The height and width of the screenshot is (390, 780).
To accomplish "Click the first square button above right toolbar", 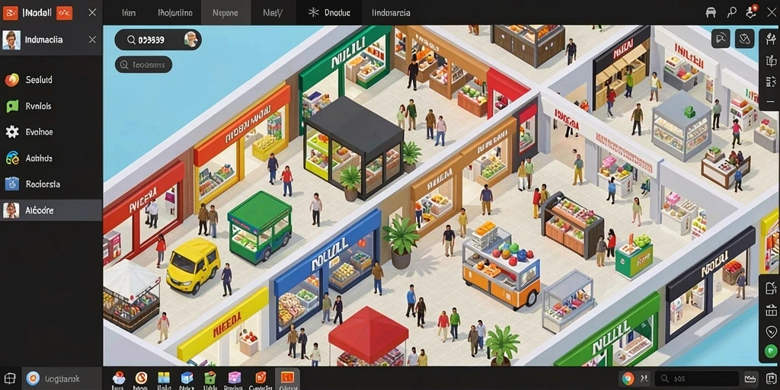I will click(721, 38).
